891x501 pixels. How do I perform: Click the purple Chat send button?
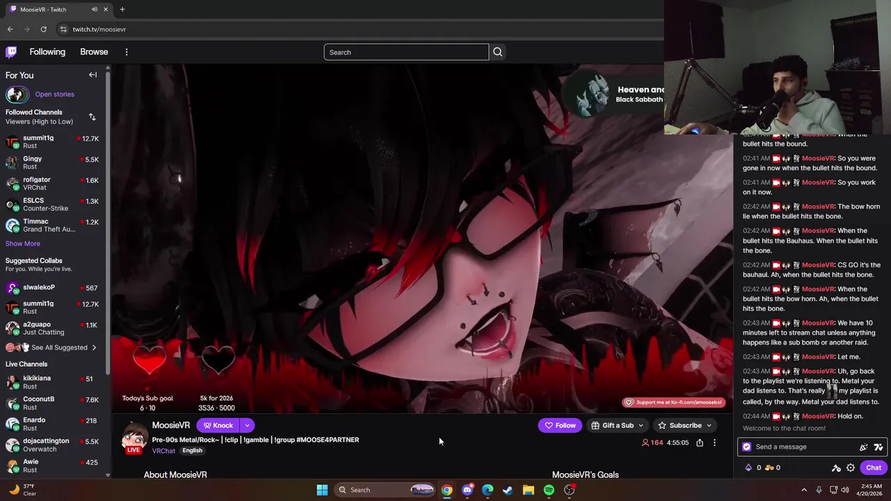(874, 468)
